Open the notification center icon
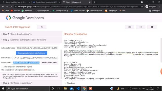The image size is (162, 91). [x=158, y=88]
